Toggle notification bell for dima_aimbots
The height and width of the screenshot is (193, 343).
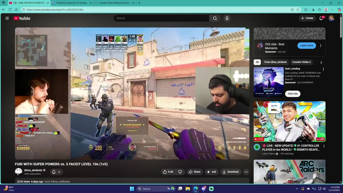click(x=54, y=172)
